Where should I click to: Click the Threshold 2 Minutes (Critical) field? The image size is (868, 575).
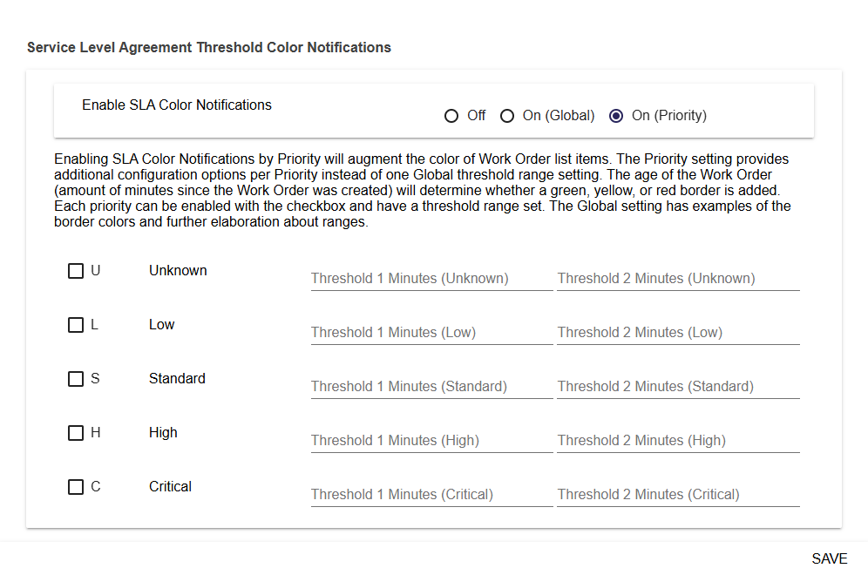[678, 495]
